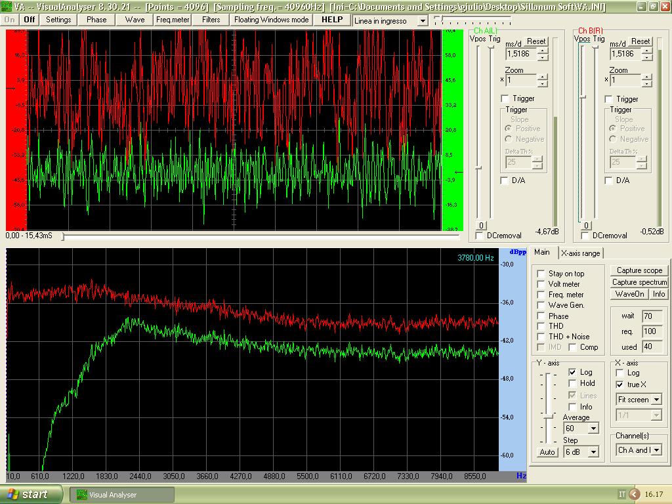The image size is (672, 504).
Task: Open the Freq.meter toolbar item
Action: click(x=173, y=20)
